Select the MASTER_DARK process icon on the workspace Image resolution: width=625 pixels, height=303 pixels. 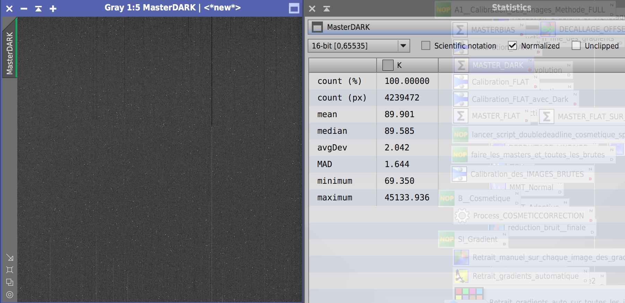point(461,65)
